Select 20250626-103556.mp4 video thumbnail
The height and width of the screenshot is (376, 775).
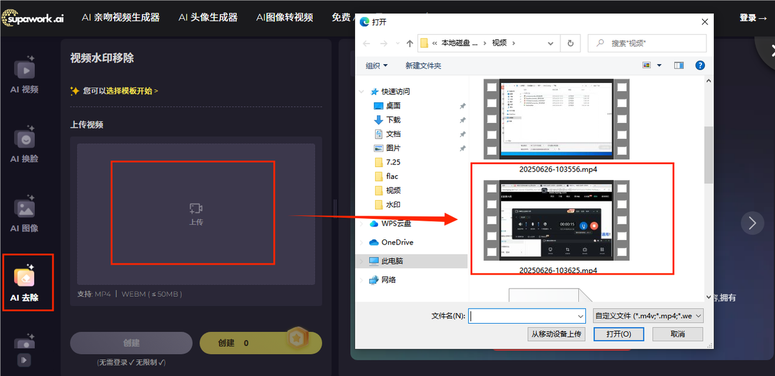[x=558, y=118]
